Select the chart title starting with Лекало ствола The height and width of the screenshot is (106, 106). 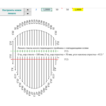(x=53, y=48)
